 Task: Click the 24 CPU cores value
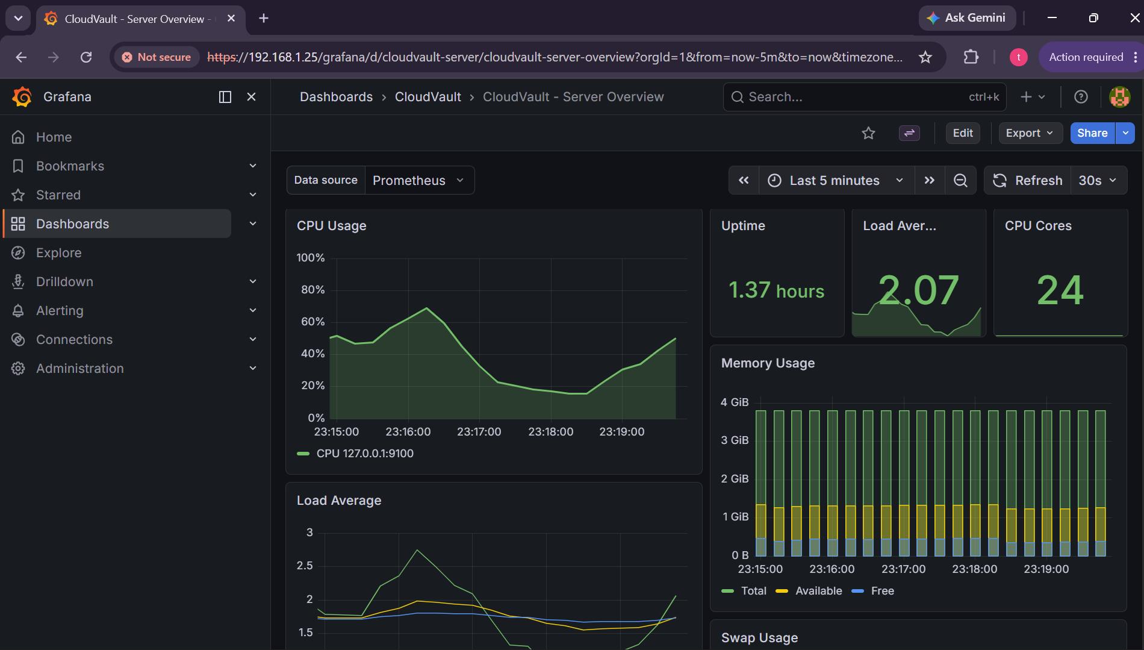(x=1060, y=290)
